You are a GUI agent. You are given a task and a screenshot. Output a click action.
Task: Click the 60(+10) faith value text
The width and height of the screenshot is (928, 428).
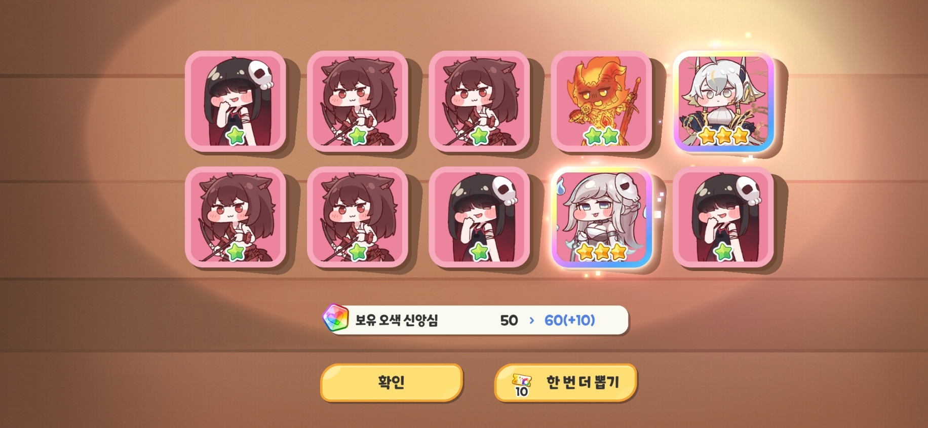(570, 320)
